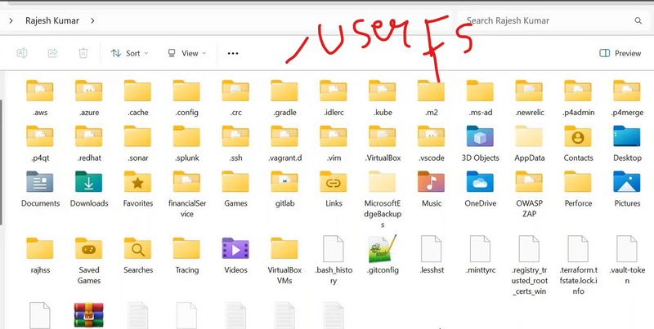This screenshot has width=654, height=329.
Task: Select the .gitconfig file icon
Action: pyautogui.click(x=383, y=250)
